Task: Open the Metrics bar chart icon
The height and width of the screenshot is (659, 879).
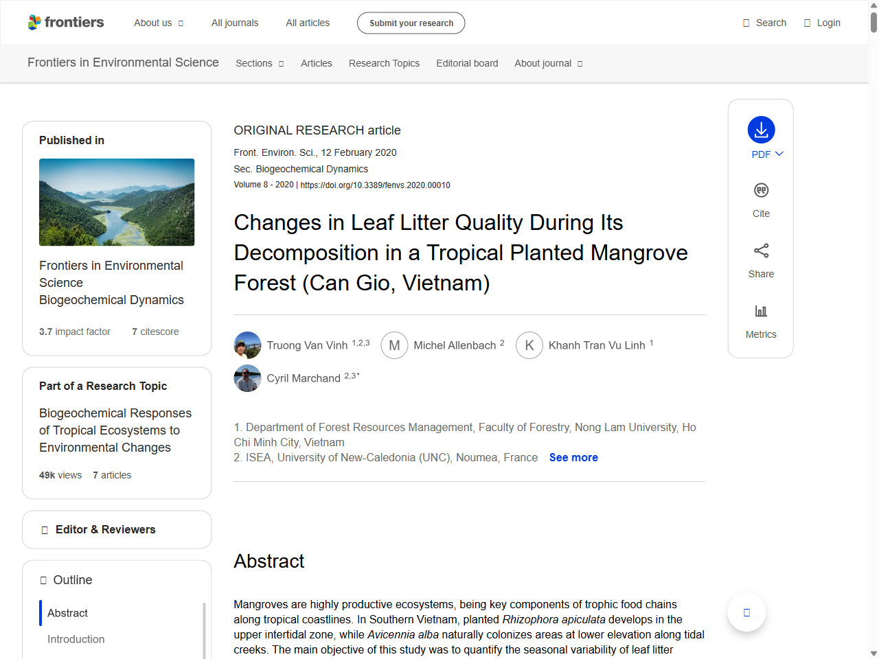Action: pos(761,311)
